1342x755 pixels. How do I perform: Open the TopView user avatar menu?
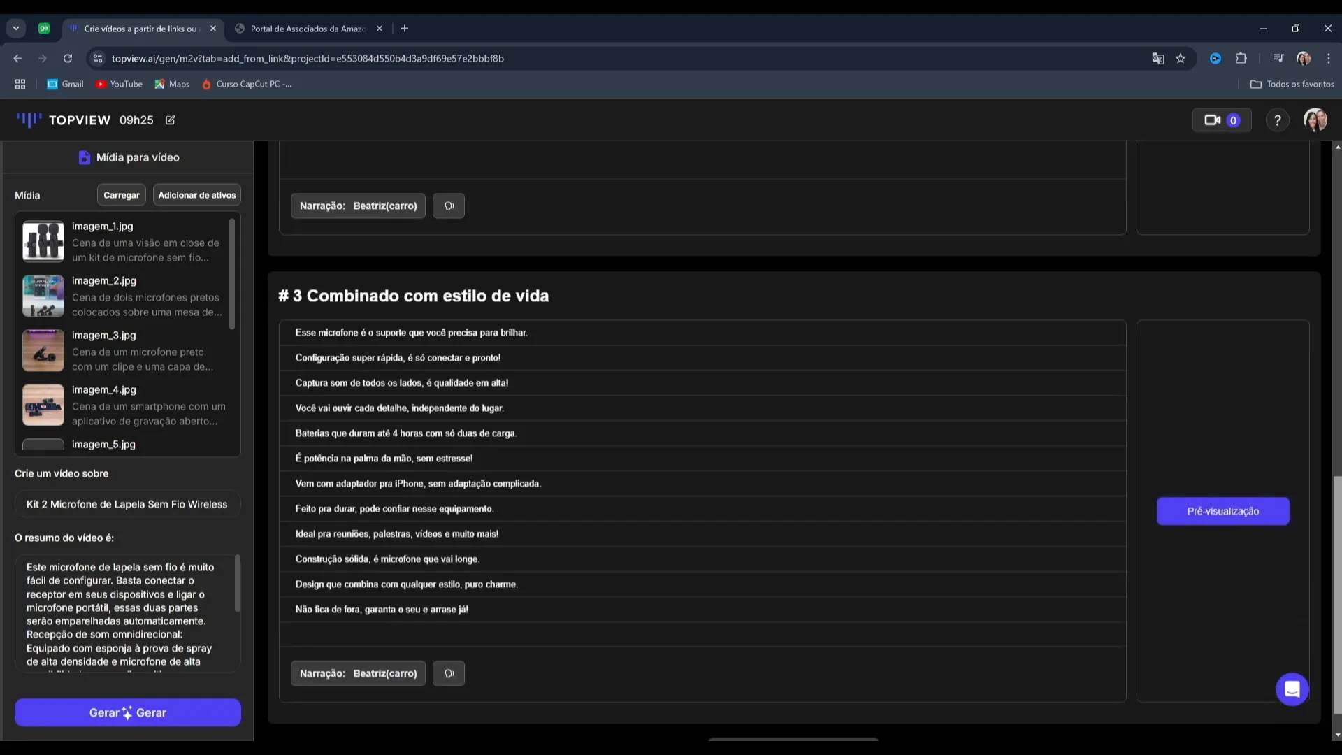1315,120
